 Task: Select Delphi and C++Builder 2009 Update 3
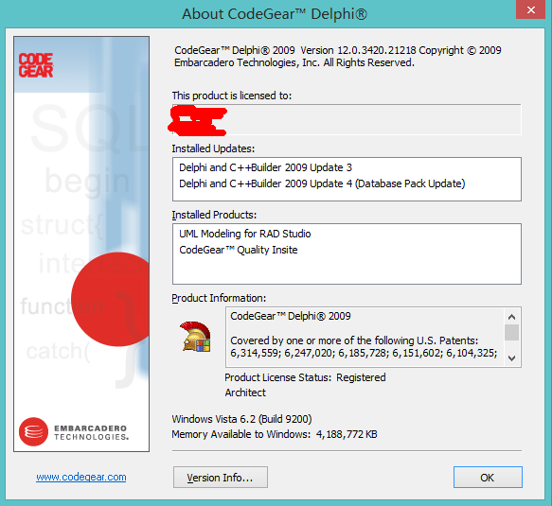coord(265,167)
